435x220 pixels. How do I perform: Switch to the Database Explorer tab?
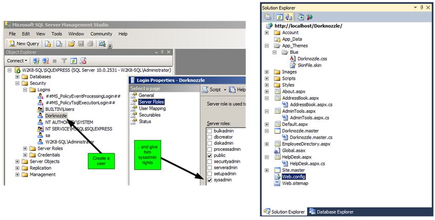332,212
